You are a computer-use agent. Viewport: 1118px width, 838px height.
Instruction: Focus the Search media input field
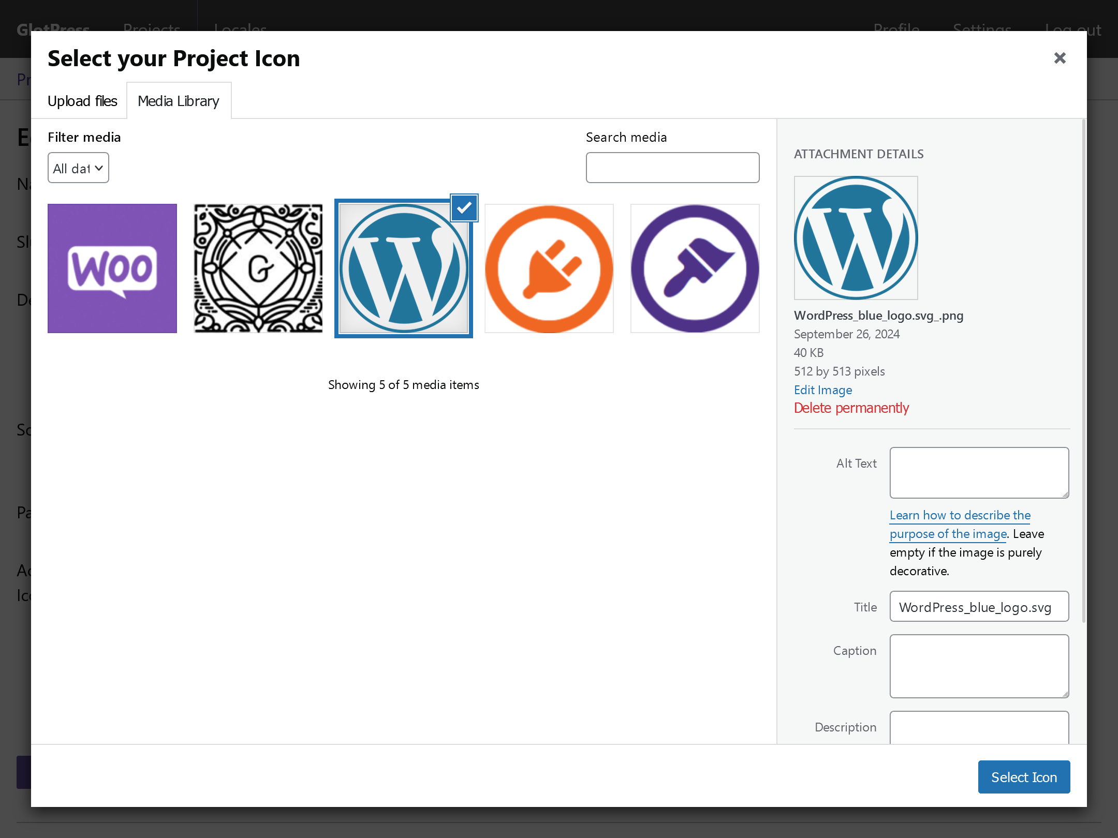pyautogui.click(x=672, y=168)
